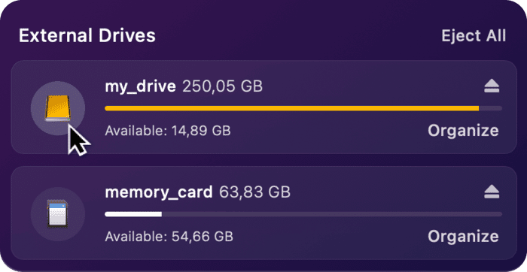Image resolution: width=527 pixels, height=272 pixels.
Task: Click the empty portion of memory_card bar
Action: pos(332,214)
